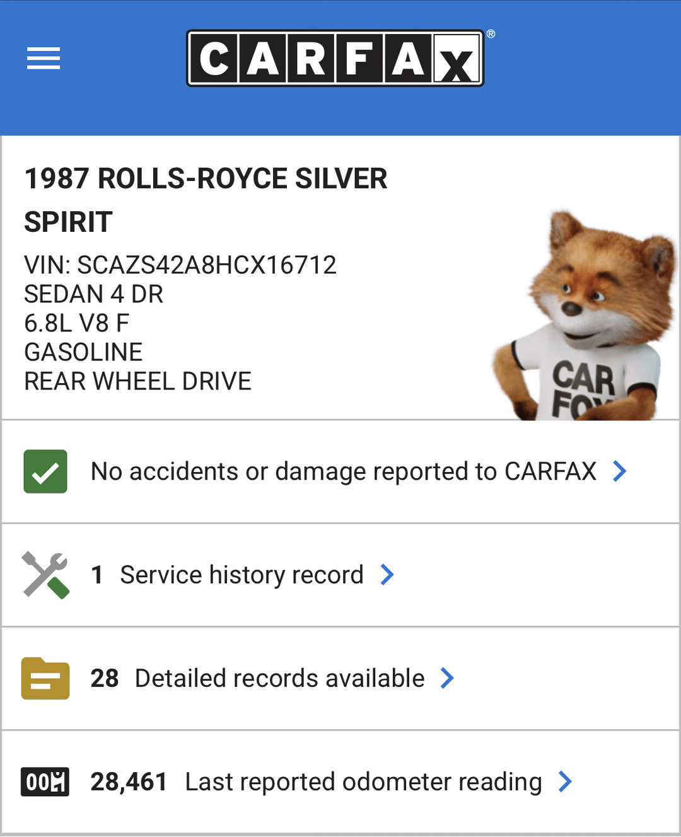Click the odometer reading icon
Screen dimensions: 681x837
click(44, 781)
